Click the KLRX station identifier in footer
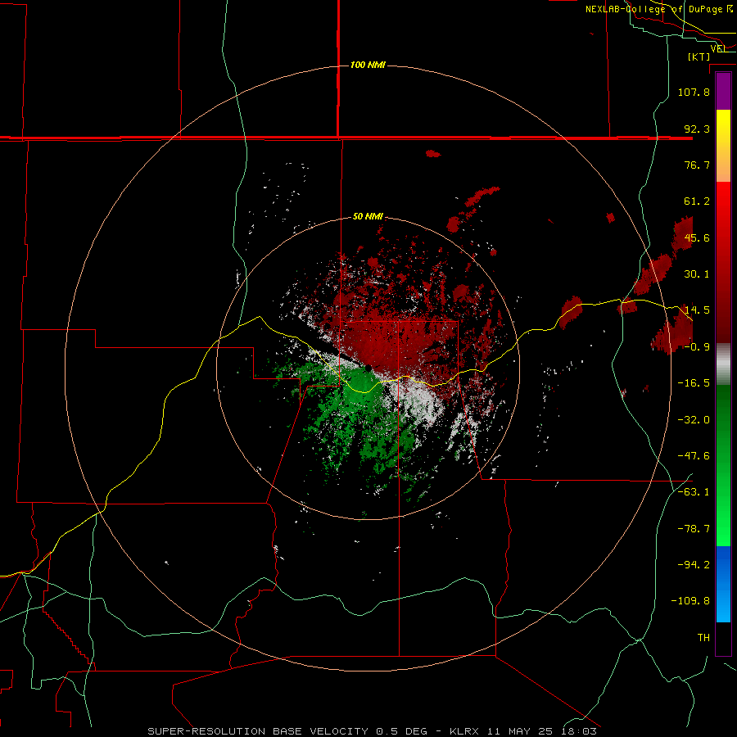737x737 pixels. [465, 731]
